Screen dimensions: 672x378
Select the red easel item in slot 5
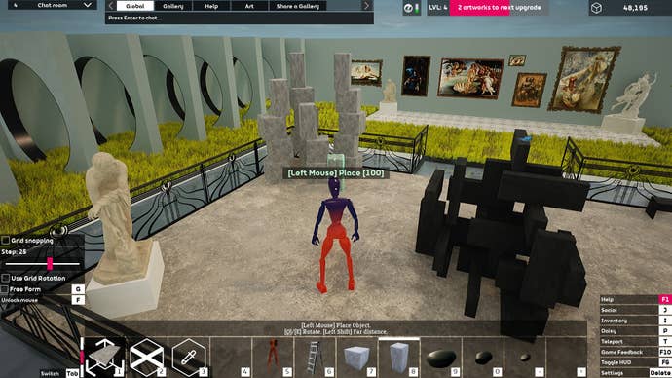click(273, 358)
